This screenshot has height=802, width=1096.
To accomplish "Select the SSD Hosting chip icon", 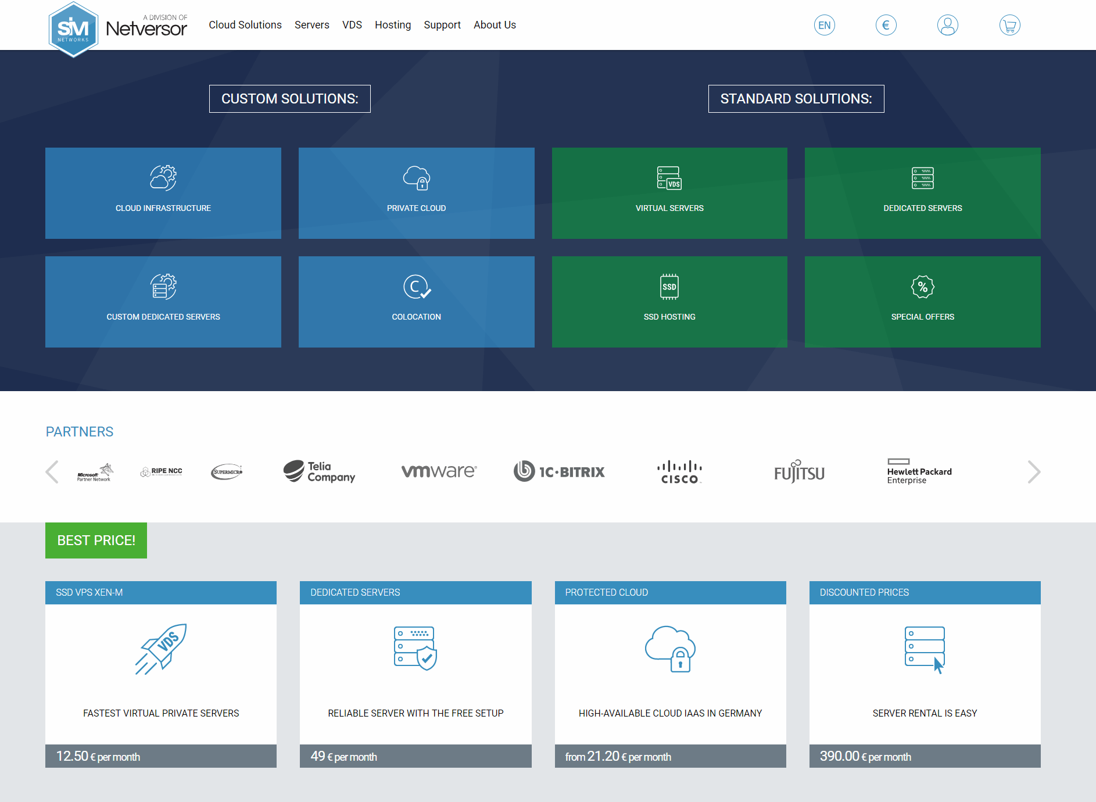I will tap(669, 287).
